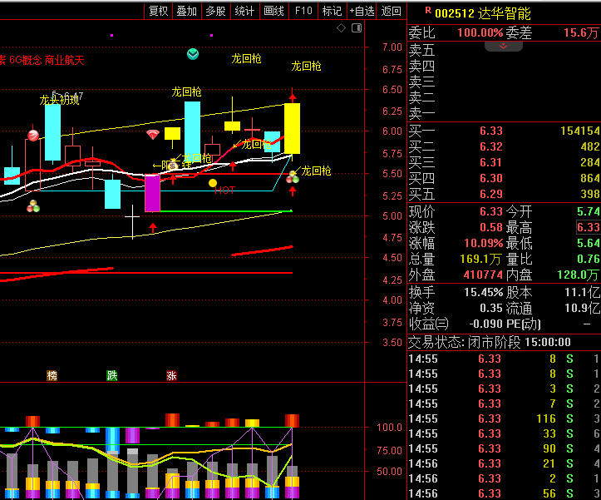Screen dimensions: 601x500
Task: Click the diamond outline icon at chart top-right
Action: 341,28
